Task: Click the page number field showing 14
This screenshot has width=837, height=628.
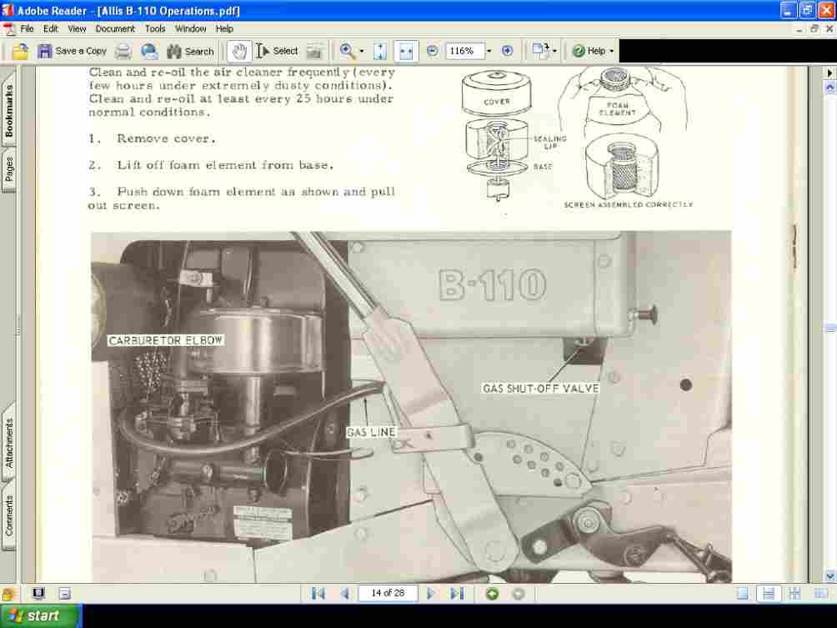Action: coord(388,593)
